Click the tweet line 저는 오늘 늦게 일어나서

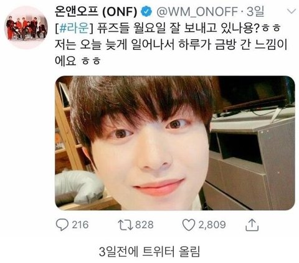point(171,45)
